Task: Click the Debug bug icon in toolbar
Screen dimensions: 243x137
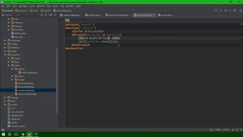Action: pos(226,11)
